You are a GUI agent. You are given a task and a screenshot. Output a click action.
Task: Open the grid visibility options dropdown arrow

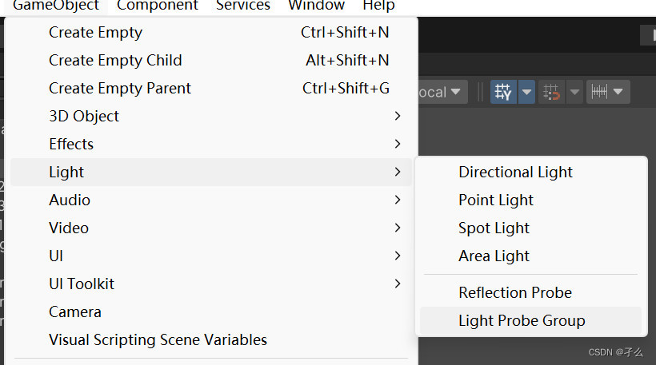pyautogui.click(x=526, y=92)
